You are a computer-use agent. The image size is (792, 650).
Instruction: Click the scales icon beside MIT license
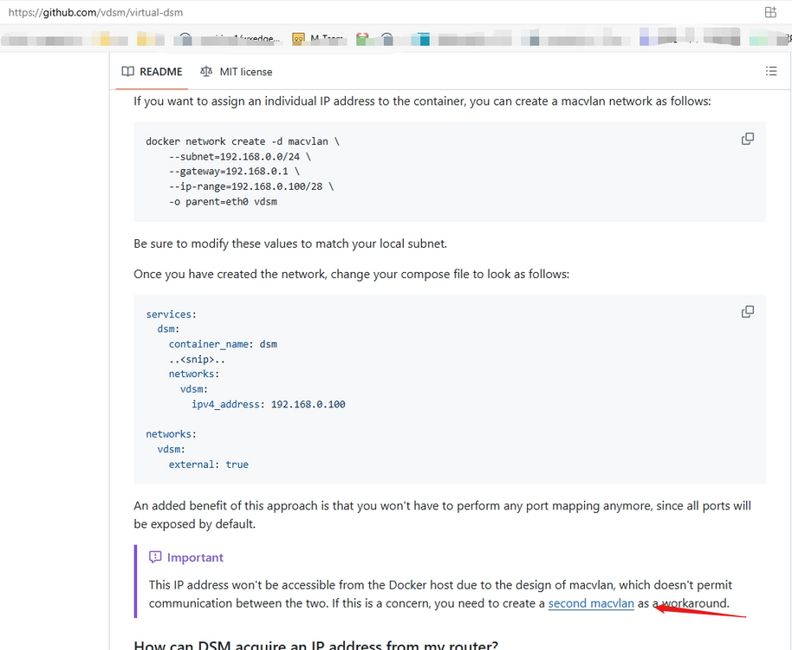206,72
